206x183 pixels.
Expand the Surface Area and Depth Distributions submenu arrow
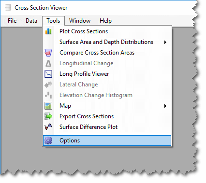tap(165, 42)
